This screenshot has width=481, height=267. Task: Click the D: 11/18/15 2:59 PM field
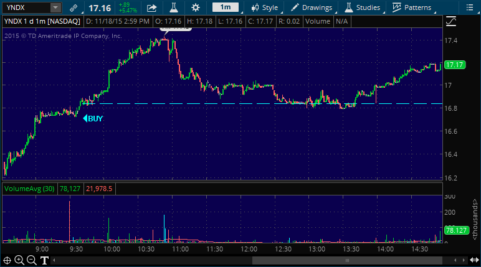(x=118, y=21)
